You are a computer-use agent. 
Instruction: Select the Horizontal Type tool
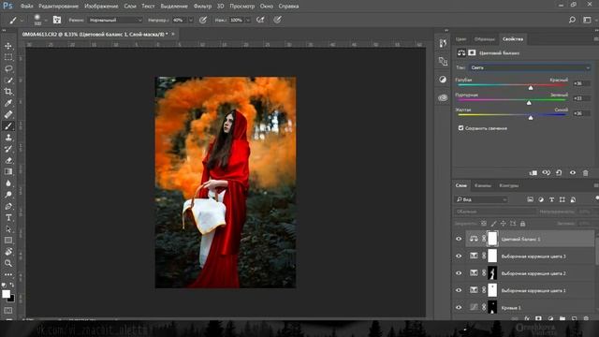(x=8, y=218)
